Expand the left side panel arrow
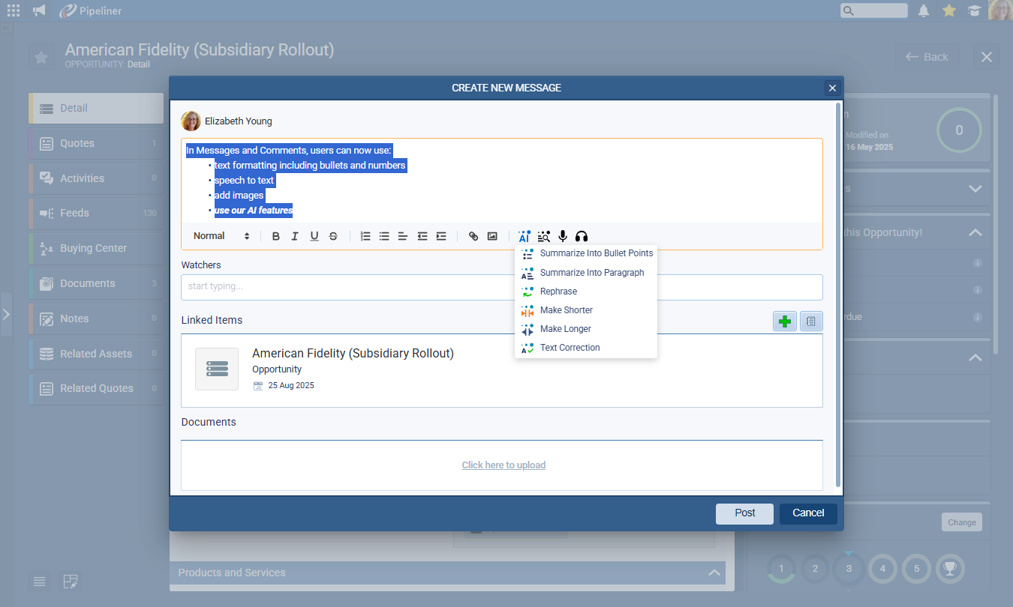This screenshot has height=607, width=1013. click(x=6, y=314)
